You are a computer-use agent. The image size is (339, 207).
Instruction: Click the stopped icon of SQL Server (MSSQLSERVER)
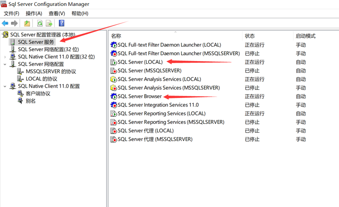point(114,70)
